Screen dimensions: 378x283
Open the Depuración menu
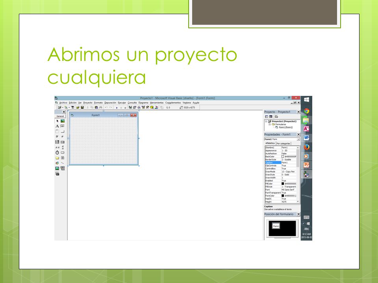[x=110, y=103]
